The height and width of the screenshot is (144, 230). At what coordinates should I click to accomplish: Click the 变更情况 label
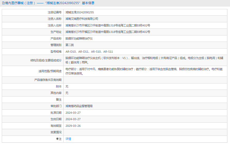click(x=56, y=132)
